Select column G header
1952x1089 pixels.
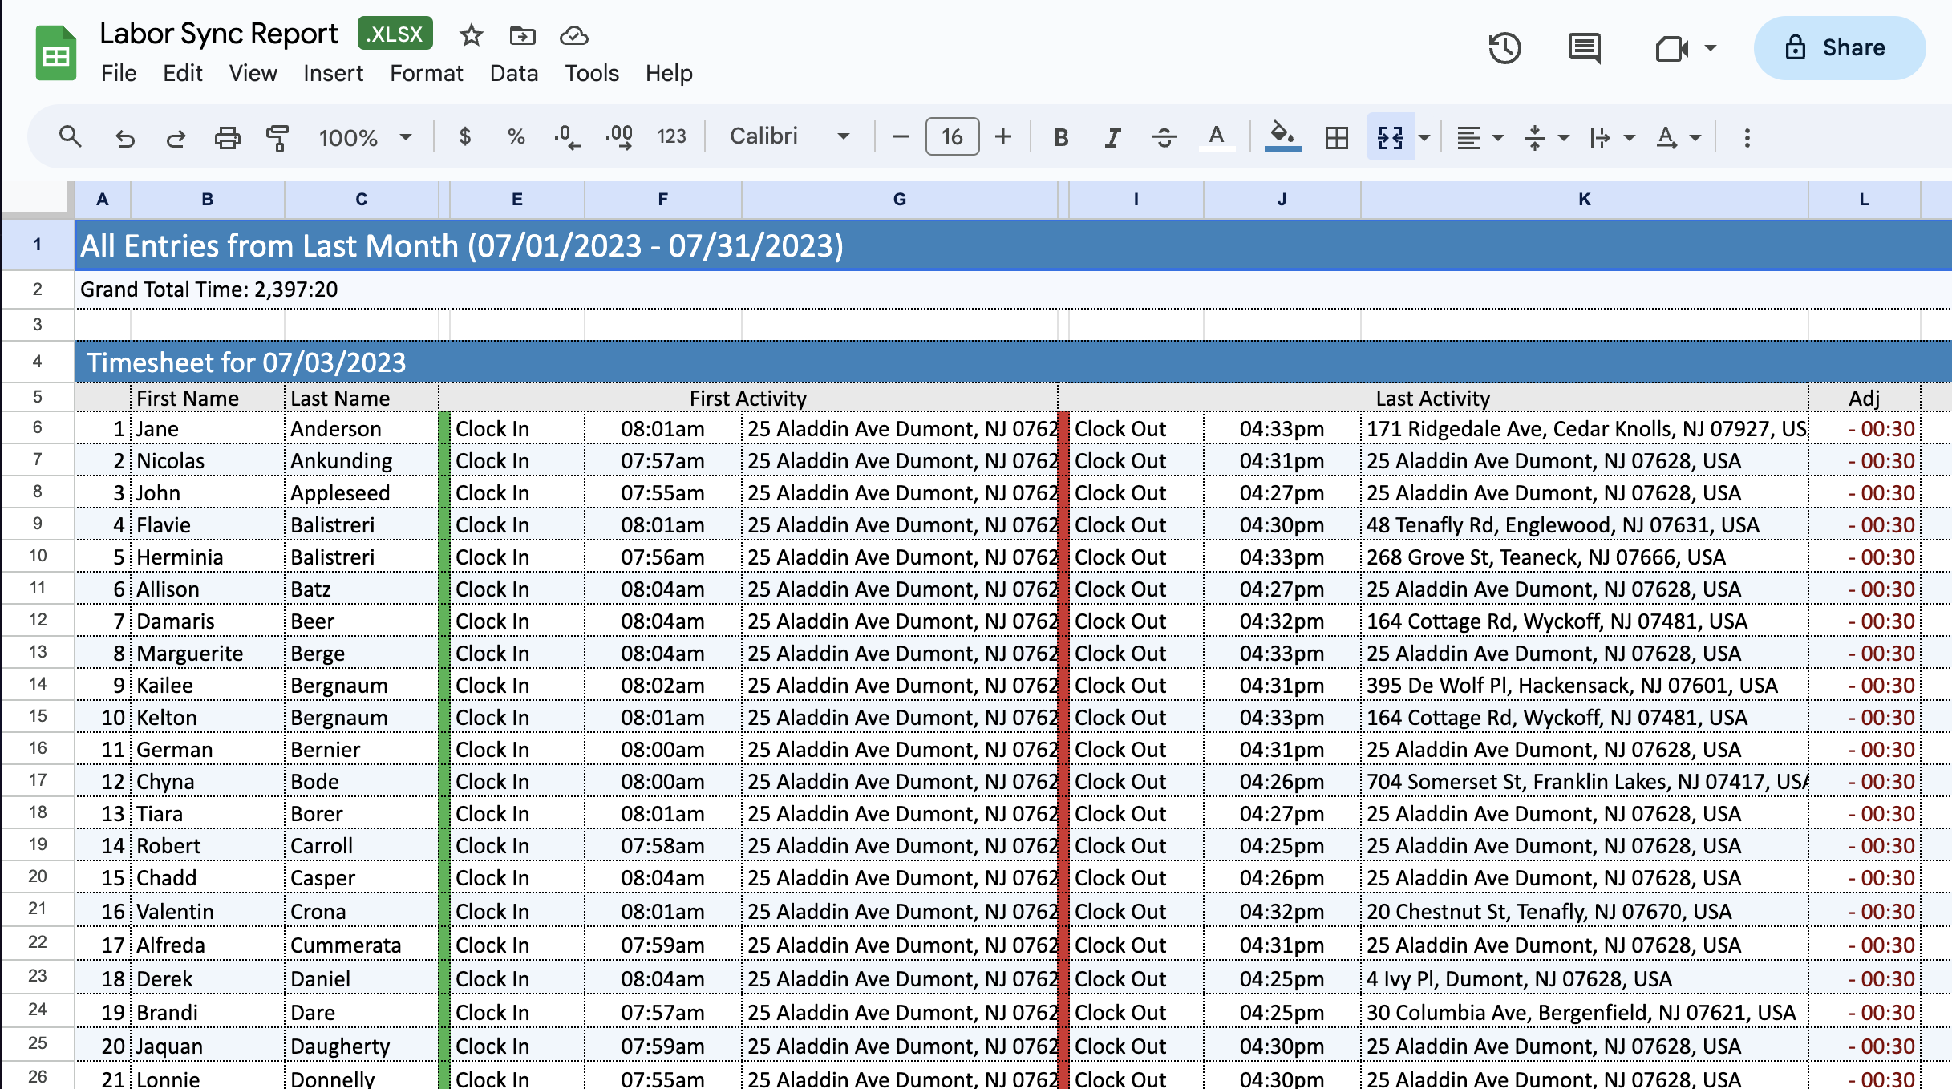900,200
